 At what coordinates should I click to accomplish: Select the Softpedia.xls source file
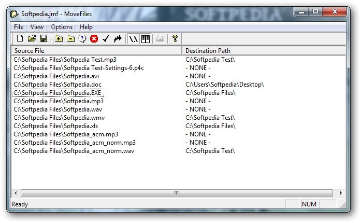click(x=56, y=126)
